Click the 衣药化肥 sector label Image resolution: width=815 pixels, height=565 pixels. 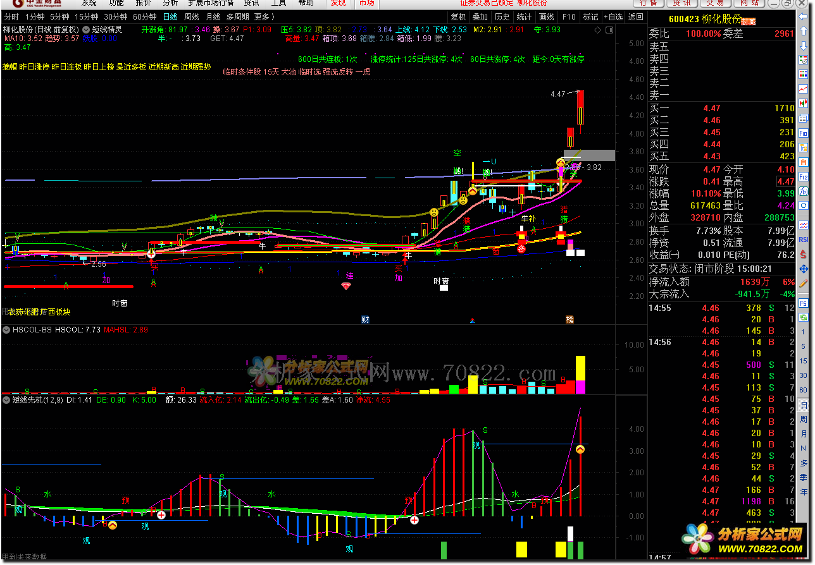24,312
